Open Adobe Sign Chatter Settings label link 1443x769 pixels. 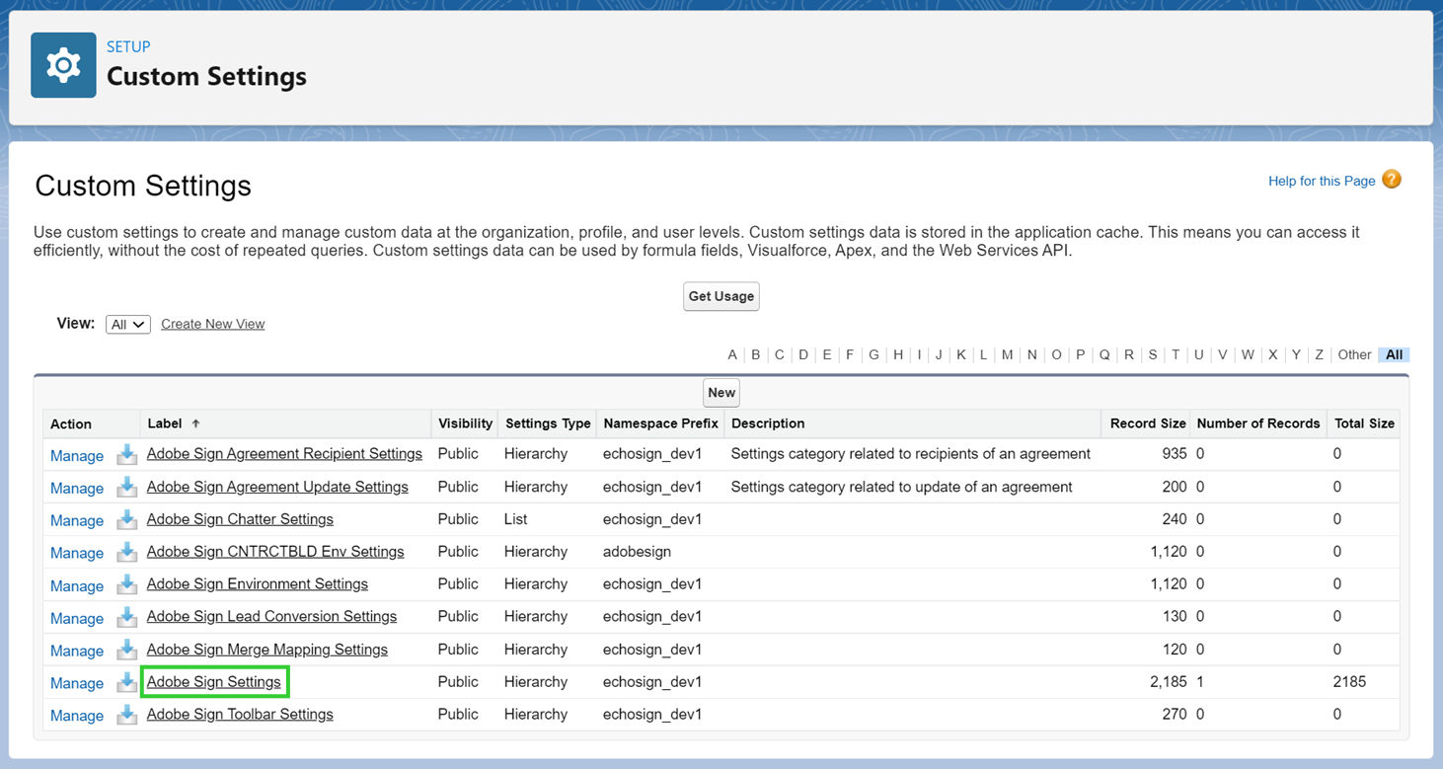(x=240, y=519)
